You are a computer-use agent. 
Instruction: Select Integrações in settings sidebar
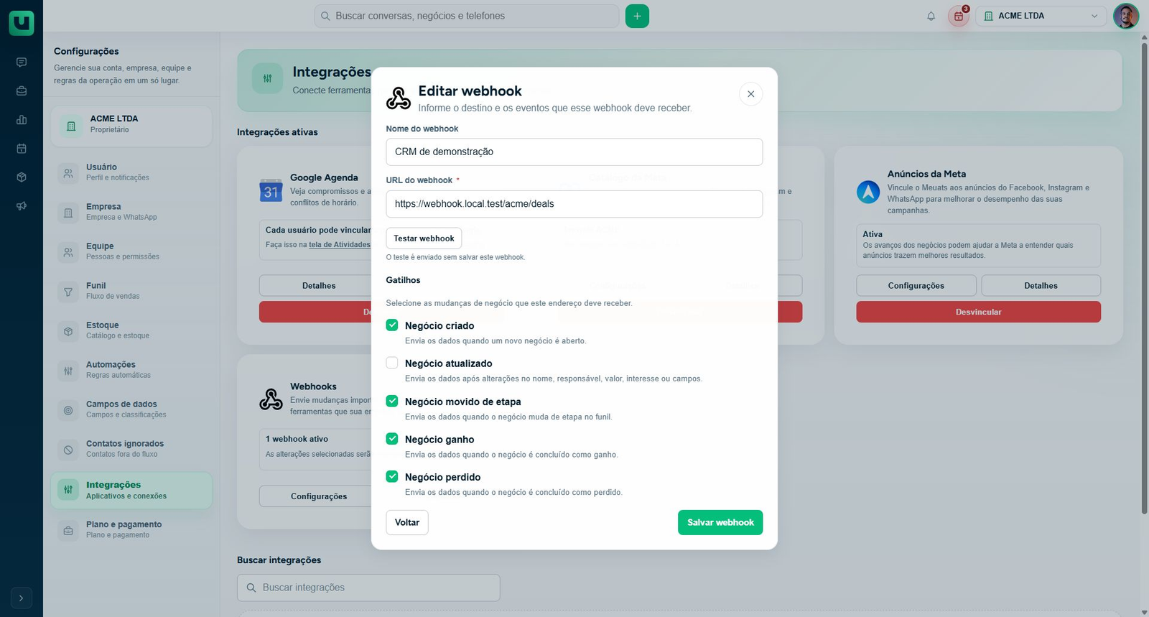coord(131,491)
